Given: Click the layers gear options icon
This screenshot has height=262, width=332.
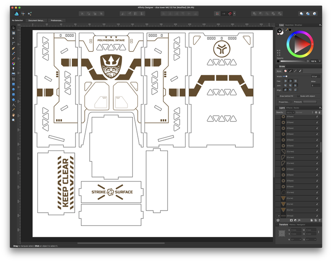Looking at the screenshot, I should tap(316, 112).
